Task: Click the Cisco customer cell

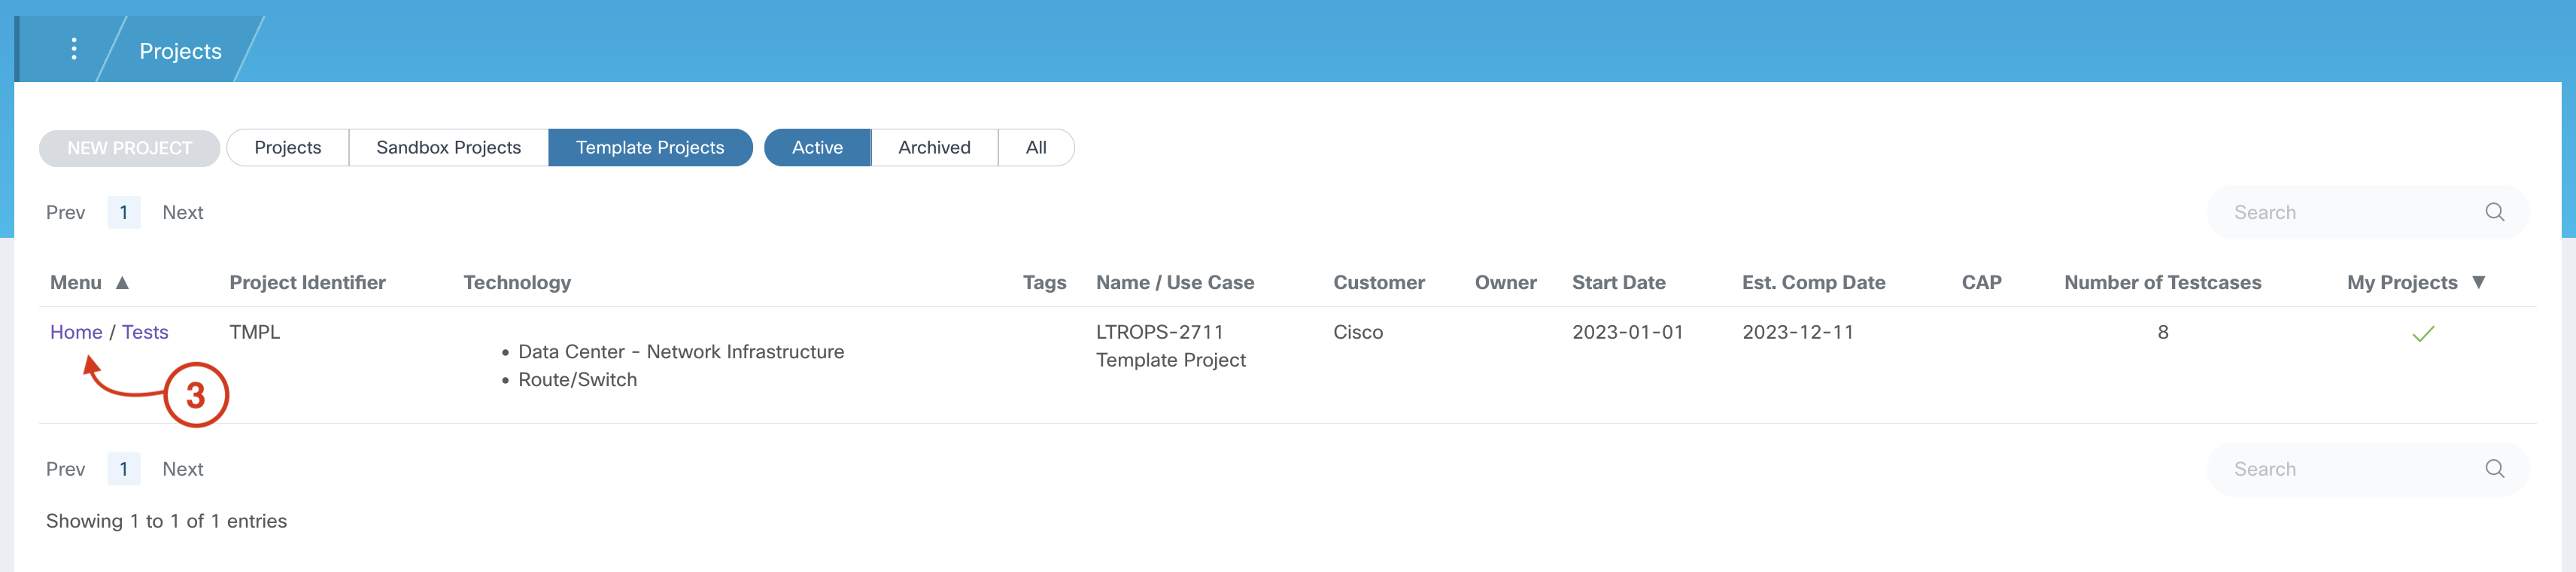Action: tap(1358, 332)
